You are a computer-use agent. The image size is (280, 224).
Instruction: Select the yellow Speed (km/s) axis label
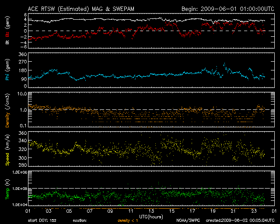tap(7, 149)
